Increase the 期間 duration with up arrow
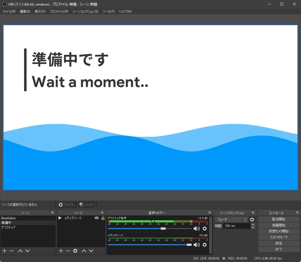Image resolution: width=301 pixels, height=262 pixels. click(253, 225)
